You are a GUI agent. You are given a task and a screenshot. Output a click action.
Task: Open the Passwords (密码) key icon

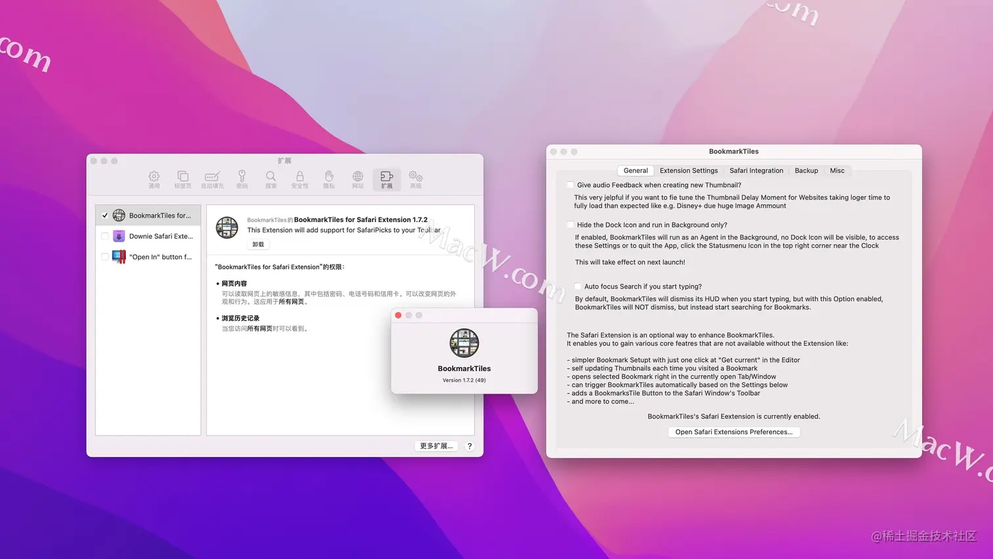242,179
